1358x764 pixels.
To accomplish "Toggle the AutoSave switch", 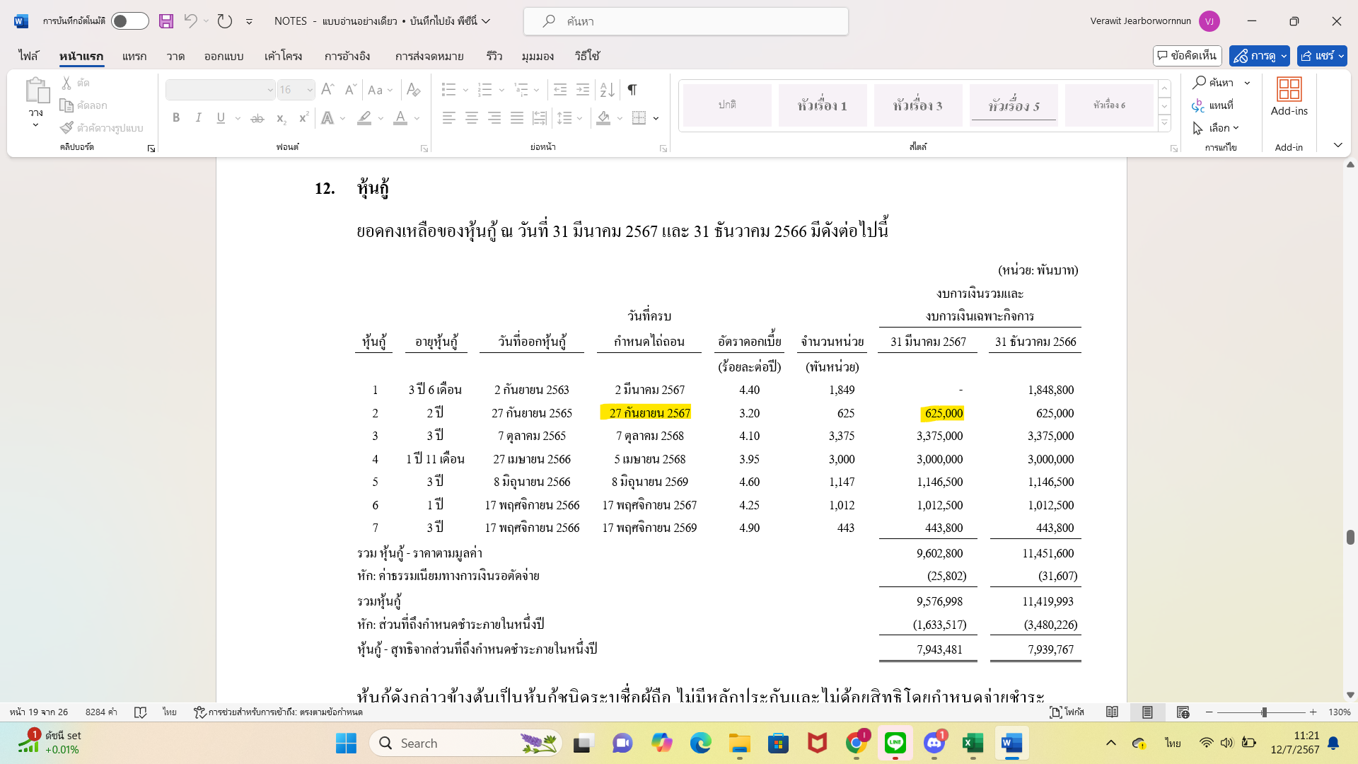I will (129, 21).
